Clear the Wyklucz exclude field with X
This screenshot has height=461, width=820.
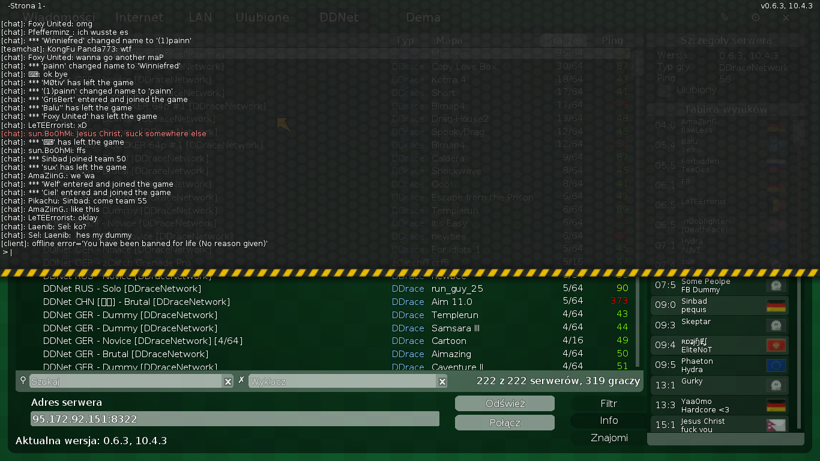442,381
